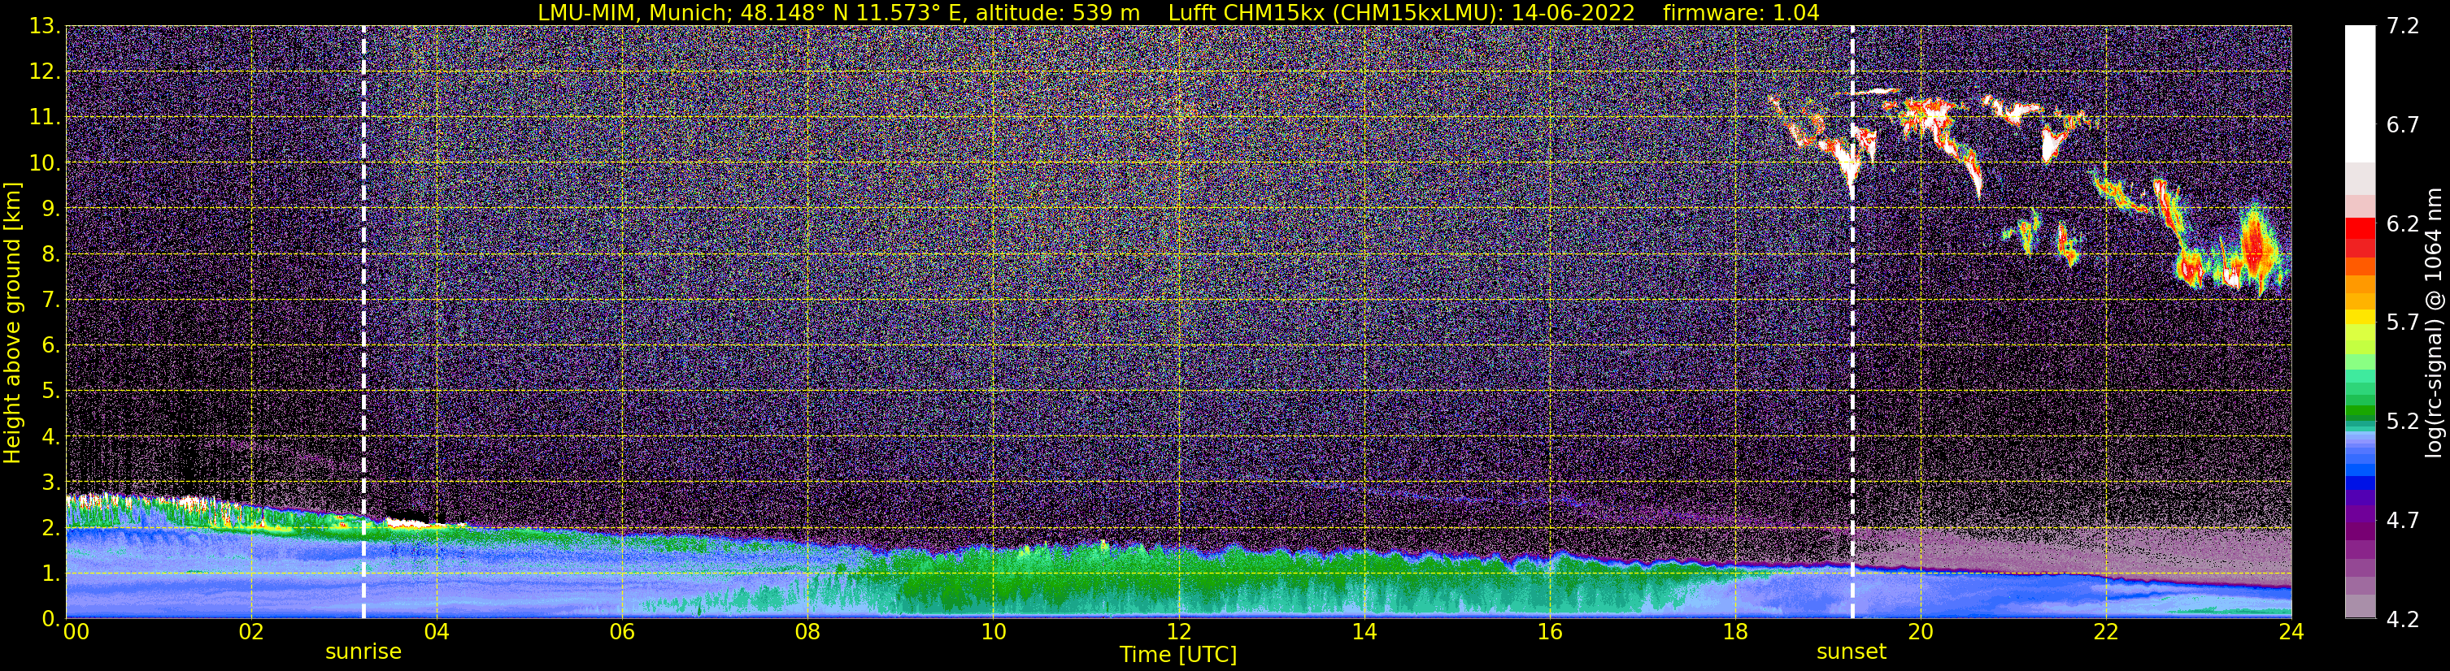Click the colorbar tick label 7.2
Screen dimensions: 2450x671
click(x=2403, y=27)
